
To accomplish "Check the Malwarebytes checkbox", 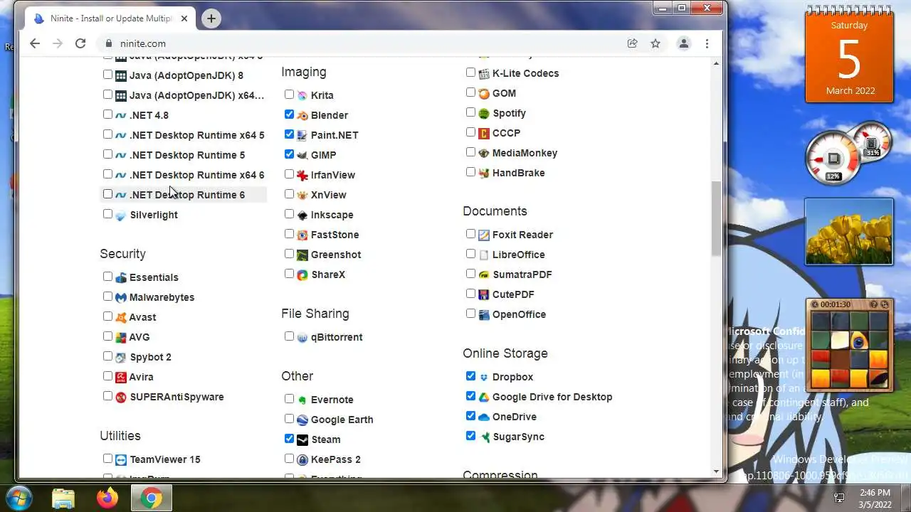I will tap(107, 297).
